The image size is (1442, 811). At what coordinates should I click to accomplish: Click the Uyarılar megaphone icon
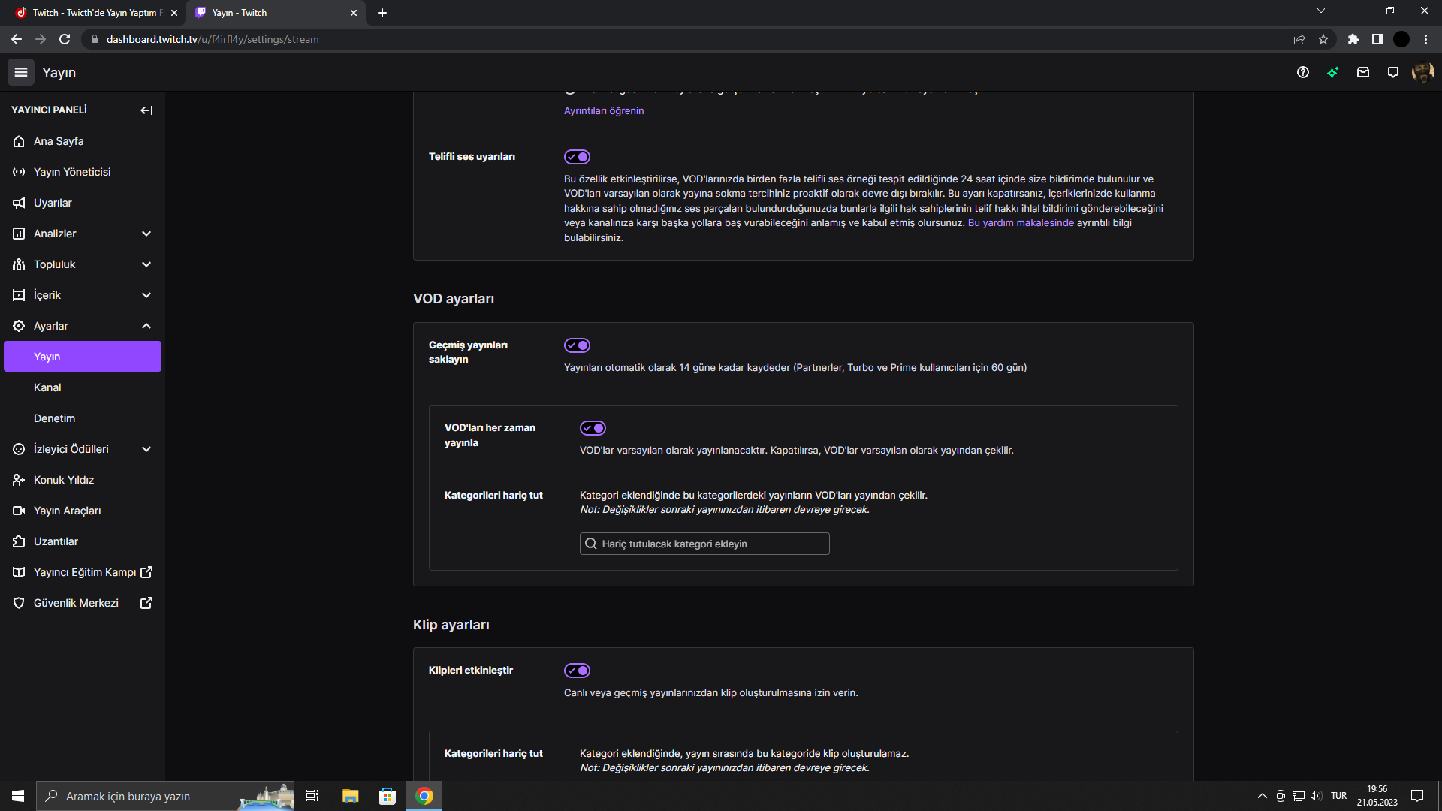(x=19, y=203)
